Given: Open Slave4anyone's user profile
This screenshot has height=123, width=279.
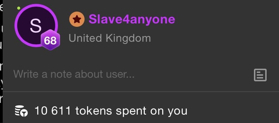Looking at the screenshot, I should coord(132,19).
